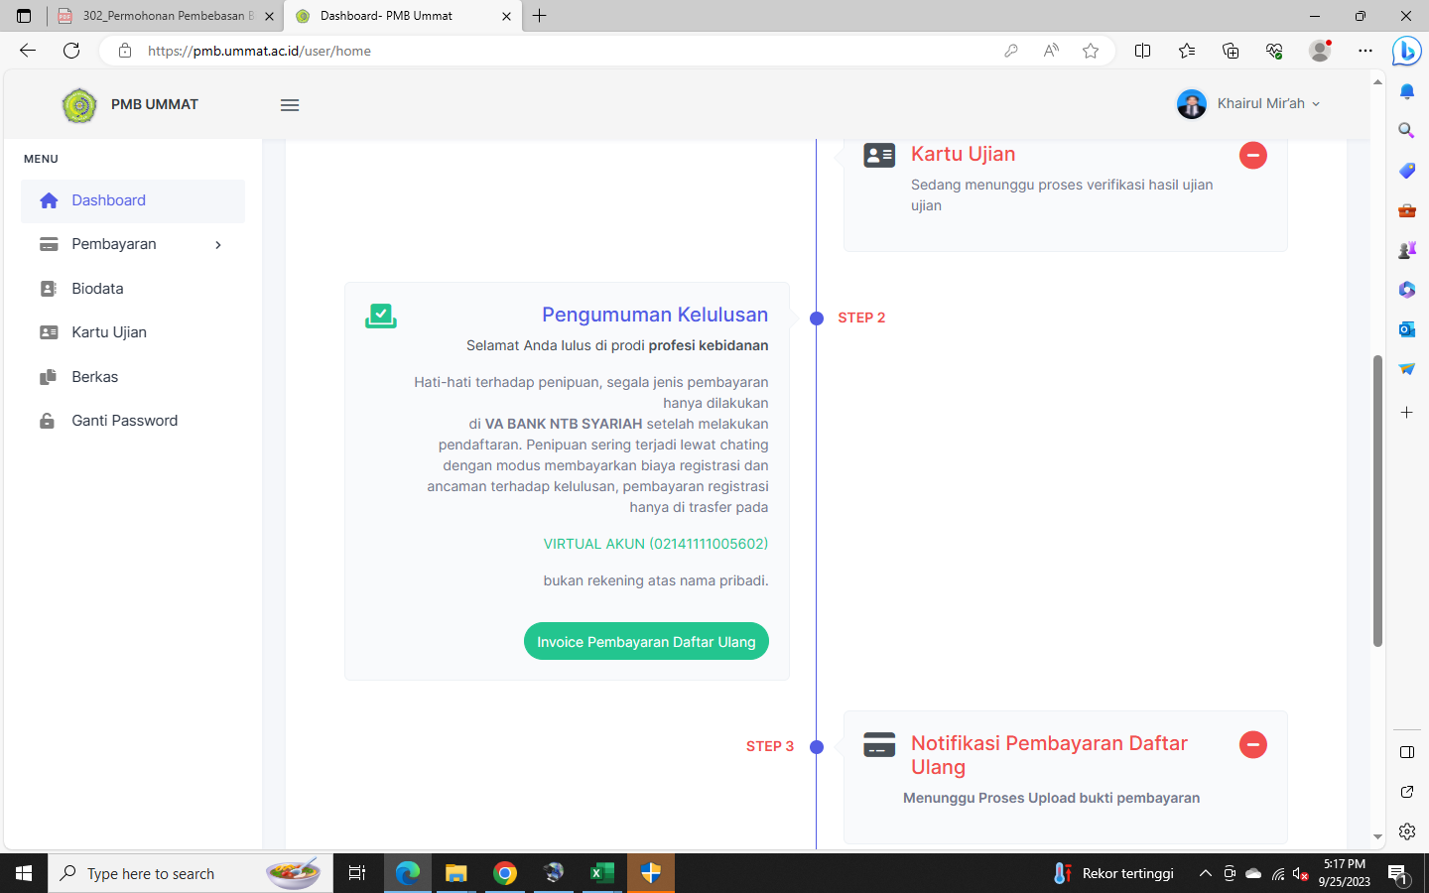
Task: Open Excel from the Windows taskbar
Action: pyautogui.click(x=601, y=873)
